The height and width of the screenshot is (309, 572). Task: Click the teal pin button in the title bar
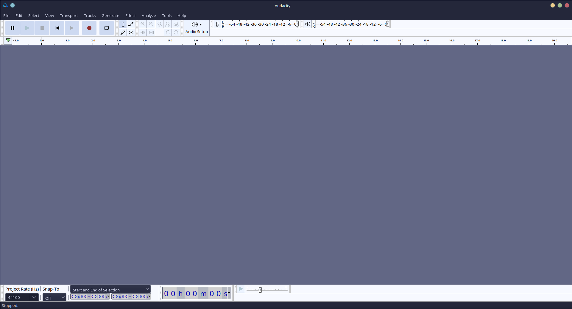point(13,5)
